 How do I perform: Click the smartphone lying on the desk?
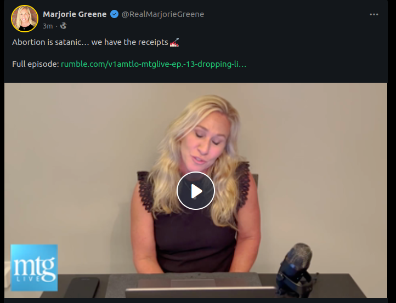(82, 287)
